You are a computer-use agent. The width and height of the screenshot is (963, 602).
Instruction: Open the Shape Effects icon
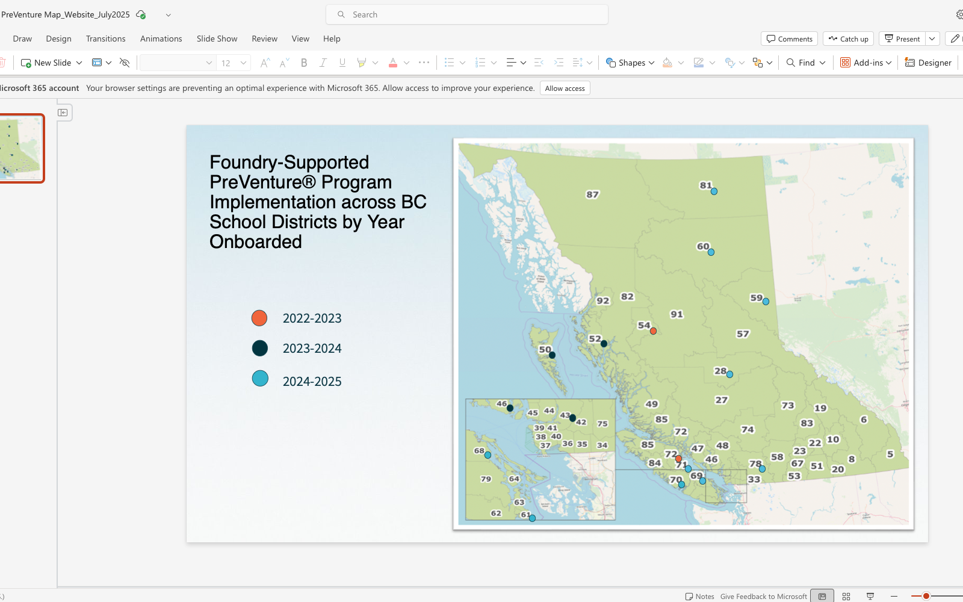tap(730, 63)
